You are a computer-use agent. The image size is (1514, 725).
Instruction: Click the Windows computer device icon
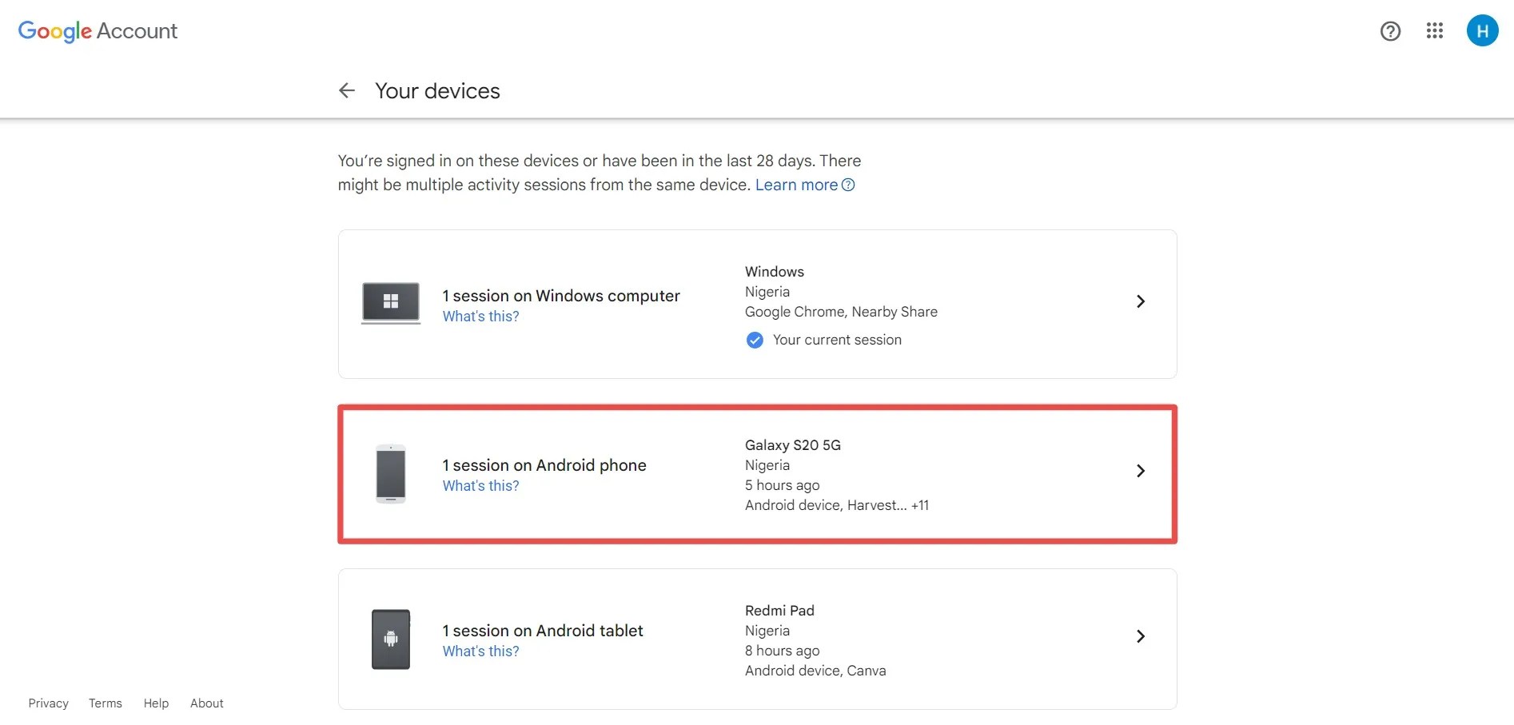(390, 303)
